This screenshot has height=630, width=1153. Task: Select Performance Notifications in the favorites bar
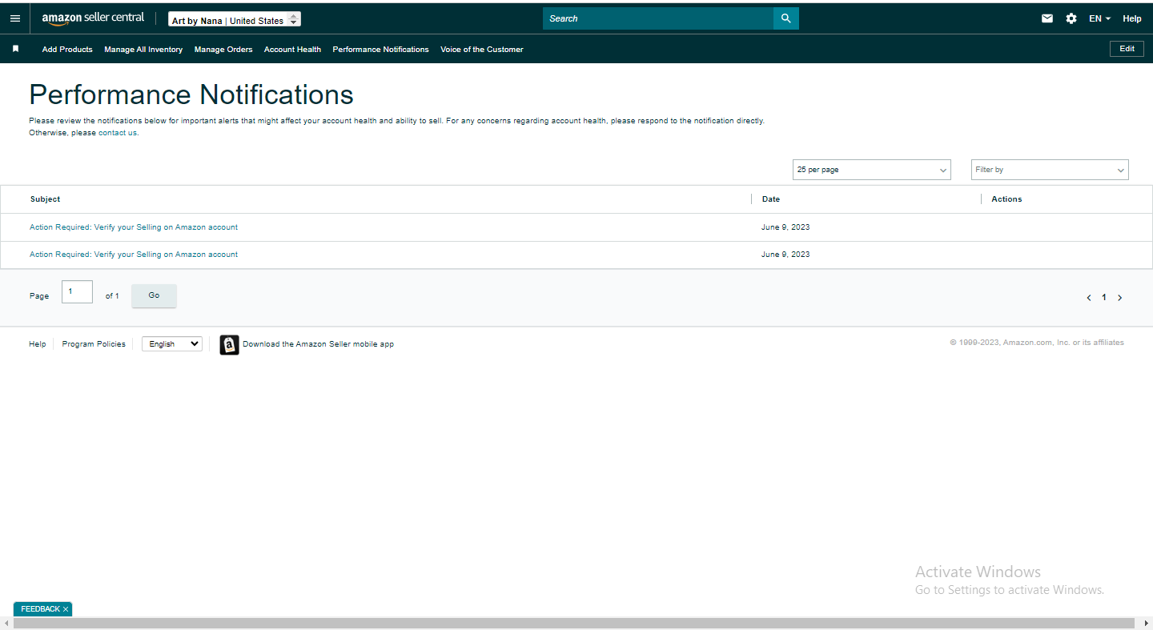click(380, 50)
